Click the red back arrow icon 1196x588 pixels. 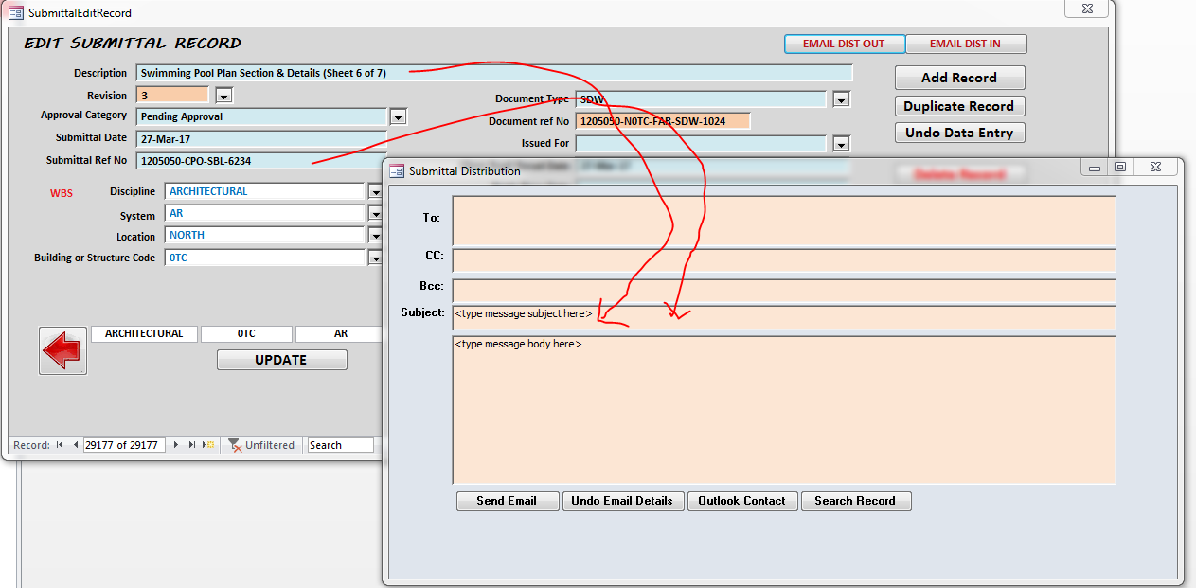[x=62, y=351]
